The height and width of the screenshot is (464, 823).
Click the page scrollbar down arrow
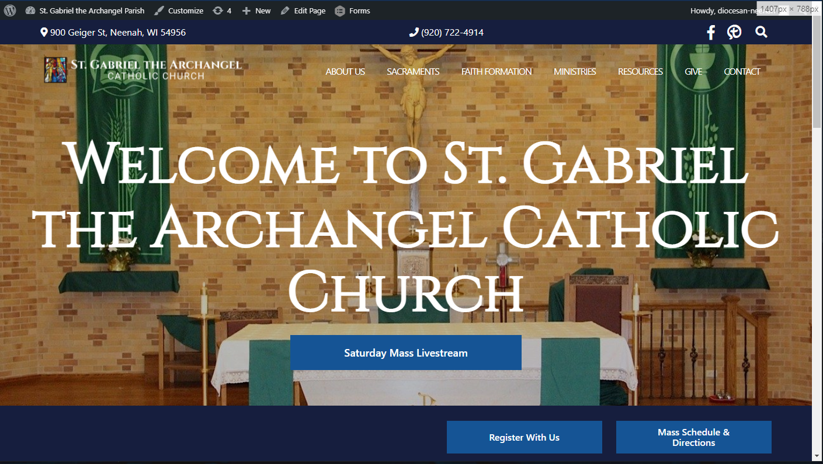tap(817, 455)
